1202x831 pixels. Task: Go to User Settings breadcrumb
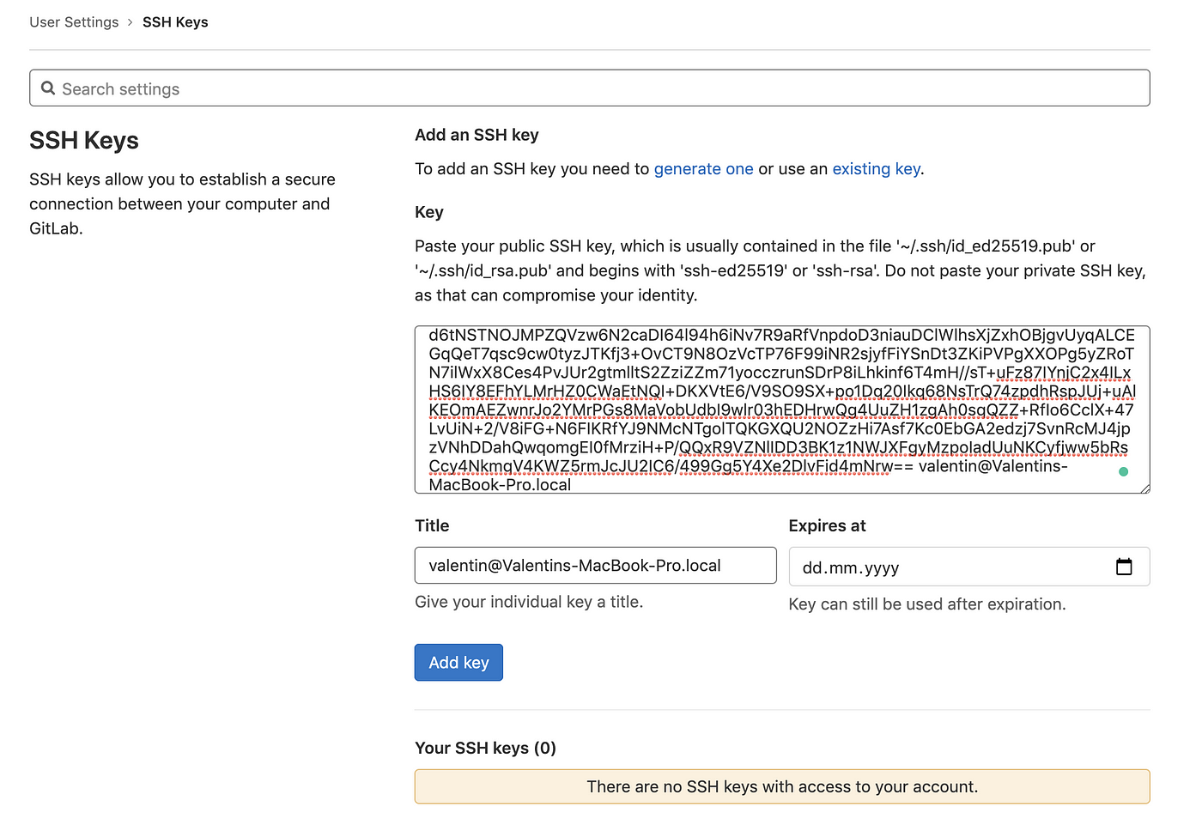click(x=74, y=22)
